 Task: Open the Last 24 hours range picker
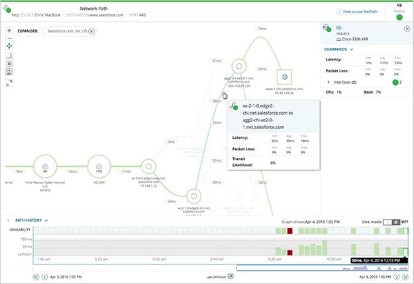pyautogui.click(x=220, y=277)
